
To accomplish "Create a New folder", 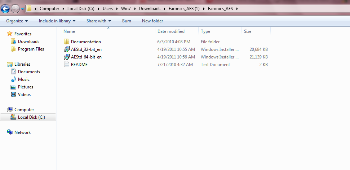I will tap(152, 21).
